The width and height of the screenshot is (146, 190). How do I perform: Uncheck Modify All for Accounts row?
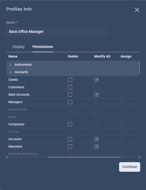pos(96,139)
